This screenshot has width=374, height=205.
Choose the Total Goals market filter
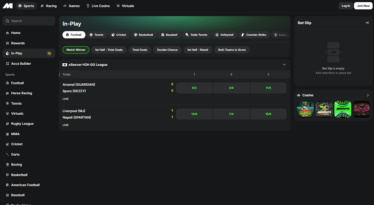tap(140, 50)
